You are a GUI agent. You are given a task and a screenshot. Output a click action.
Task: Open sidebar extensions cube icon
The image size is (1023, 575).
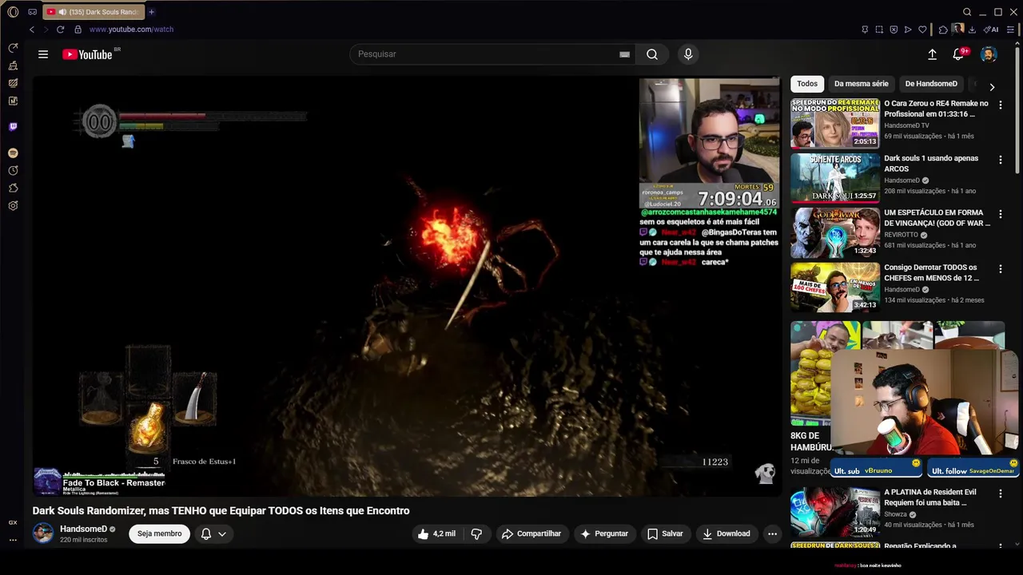(x=13, y=188)
